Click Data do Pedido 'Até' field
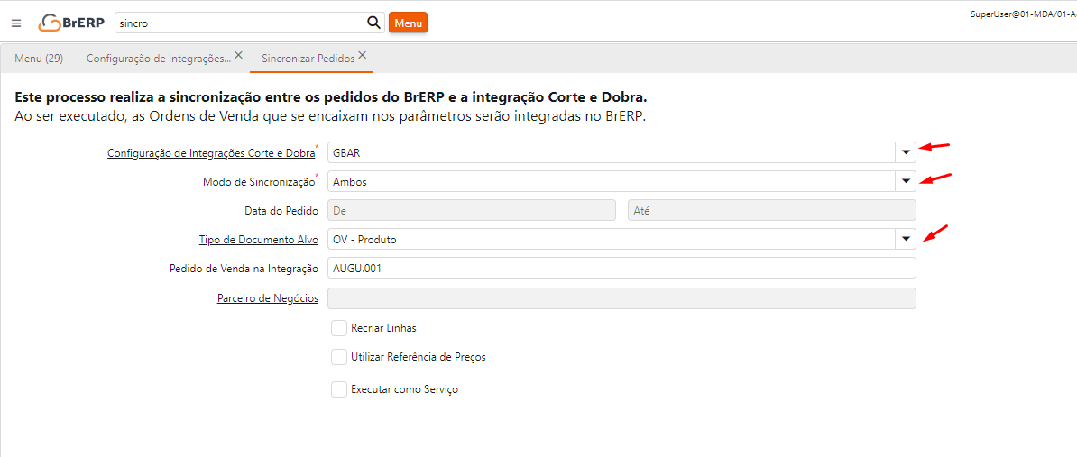1077x457 pixels. point(771,210)
